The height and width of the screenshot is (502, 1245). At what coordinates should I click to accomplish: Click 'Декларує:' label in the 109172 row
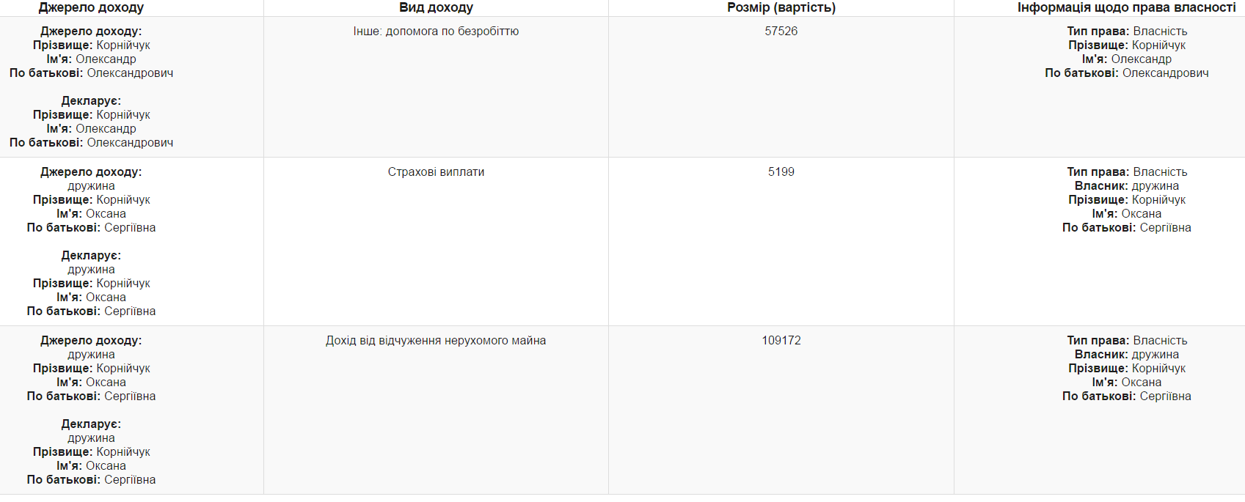click(91, 424)
